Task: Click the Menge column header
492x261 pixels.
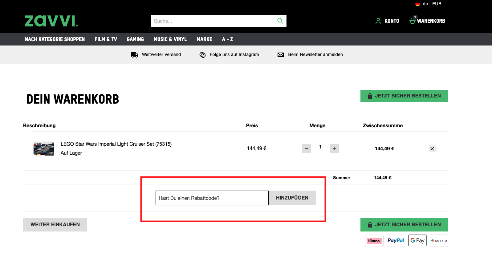Action: (317, 125)
